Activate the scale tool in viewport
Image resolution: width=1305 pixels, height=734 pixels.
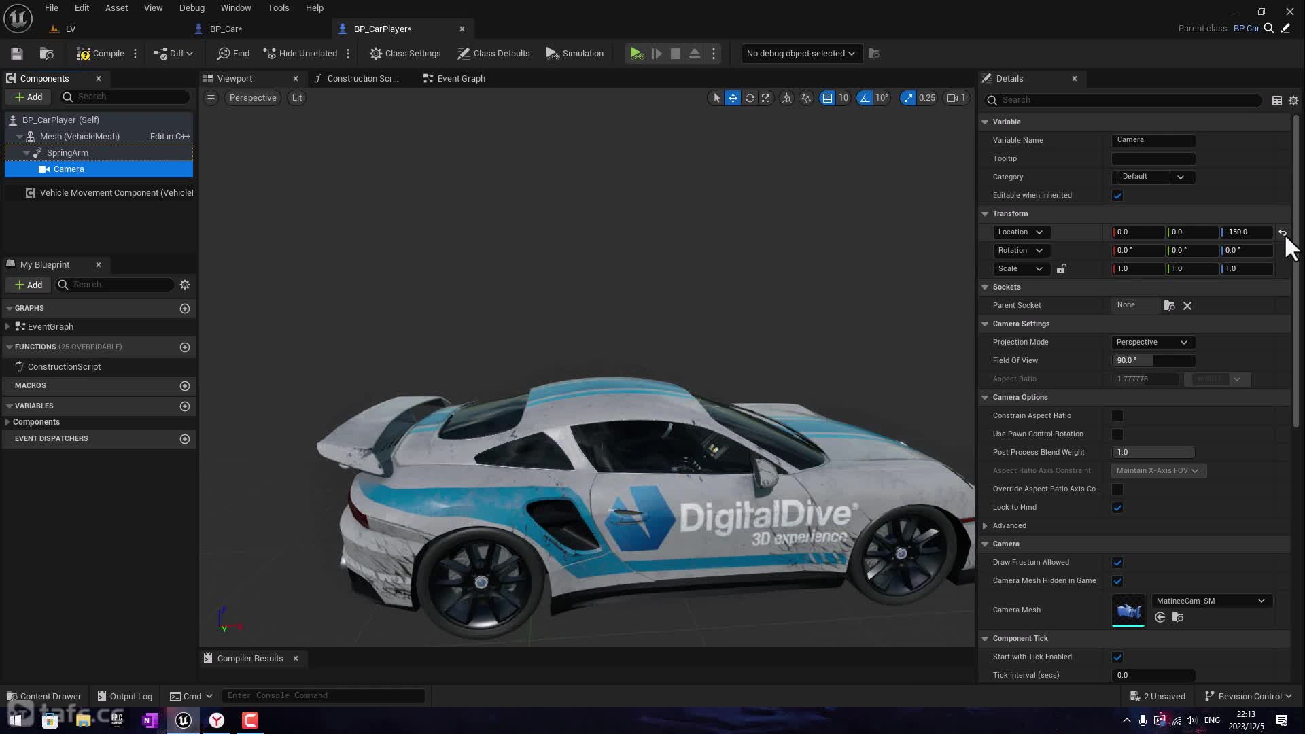tap(766, 98)
